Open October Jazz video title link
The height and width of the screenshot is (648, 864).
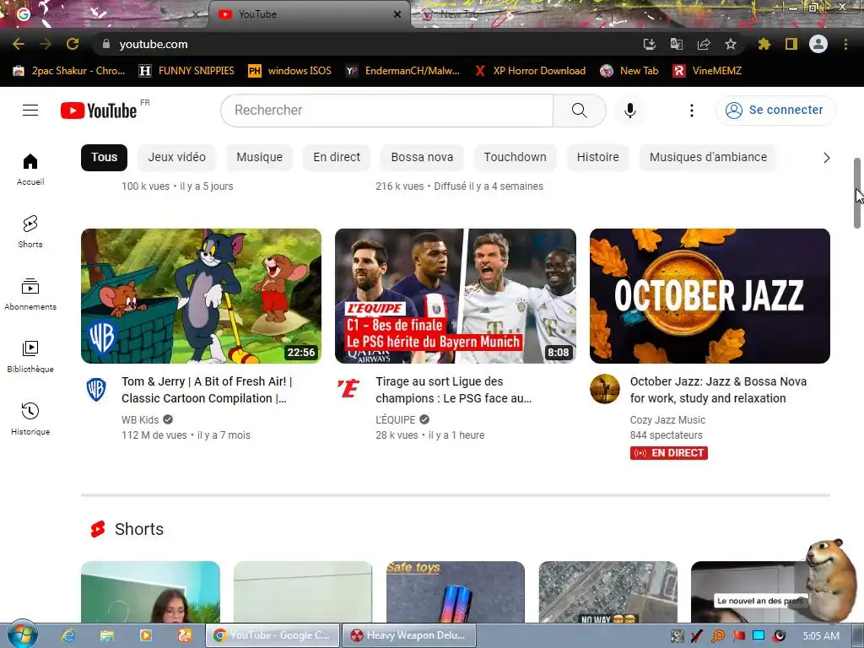pyautogui.click(x=718, y=390)
